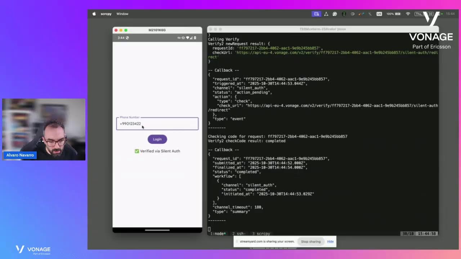Click the 'channel_timeout: 180' line
Image resolution: width=461 pixels, height=259 pixels.
238,207
